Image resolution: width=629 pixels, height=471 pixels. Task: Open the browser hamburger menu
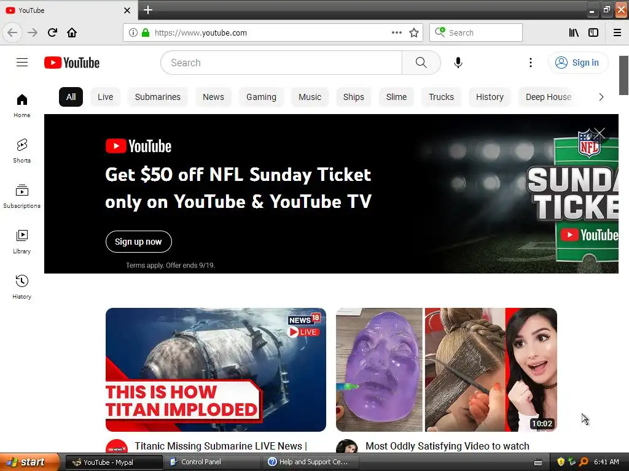click(617, 33)
